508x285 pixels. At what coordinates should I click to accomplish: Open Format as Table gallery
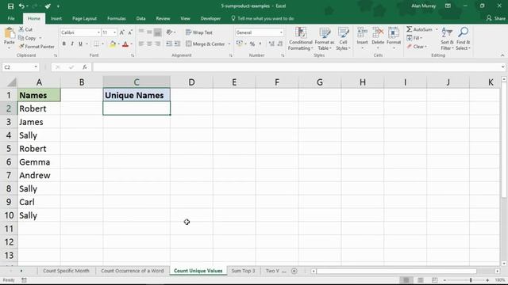click(x=325, y=39)
